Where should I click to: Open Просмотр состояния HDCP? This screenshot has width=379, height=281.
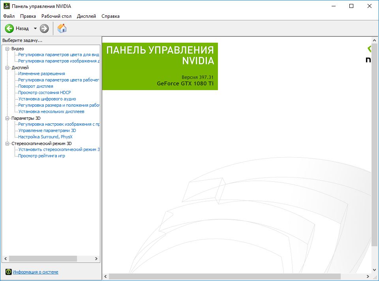pyautogui.click(x=45, y=92)
